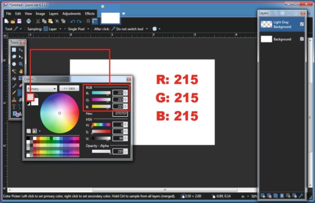Toggle the rulers button in toolbar
Screen dimensions: 315x203
point(95,21)
